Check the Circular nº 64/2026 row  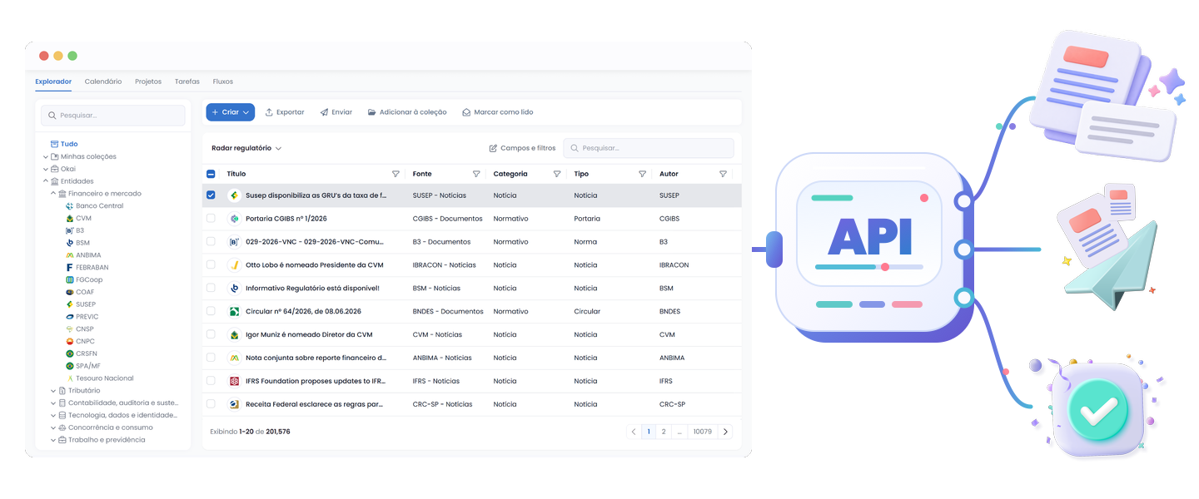click(211, 312)
